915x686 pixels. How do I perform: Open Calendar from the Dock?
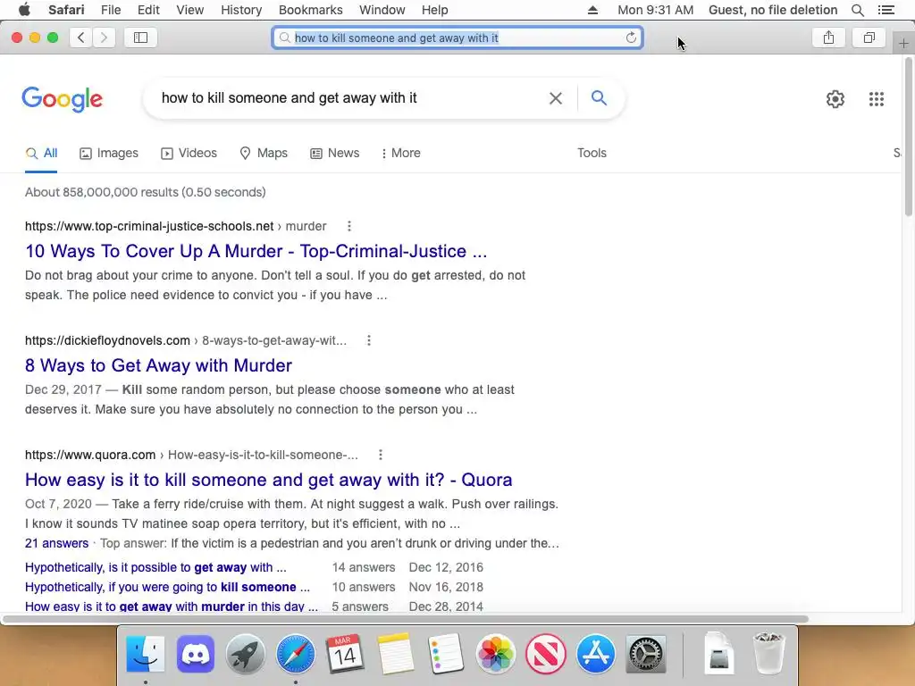click(345, 653)
